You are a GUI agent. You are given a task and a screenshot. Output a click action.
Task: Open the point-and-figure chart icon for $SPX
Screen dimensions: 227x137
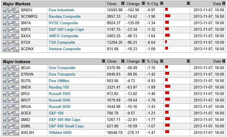(17, 30)
